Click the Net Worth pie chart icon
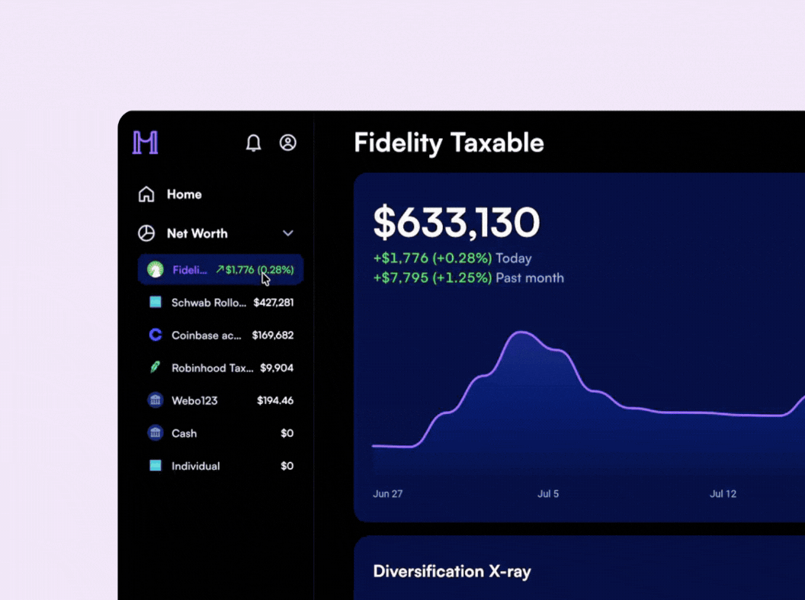Screen dimensions: 805x600 click(146, 233)
